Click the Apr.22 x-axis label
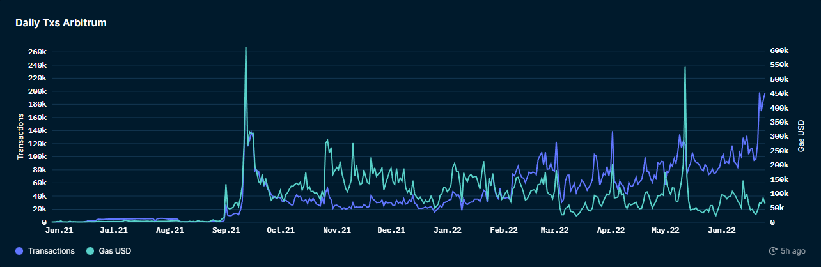 (x=611, y=230)
